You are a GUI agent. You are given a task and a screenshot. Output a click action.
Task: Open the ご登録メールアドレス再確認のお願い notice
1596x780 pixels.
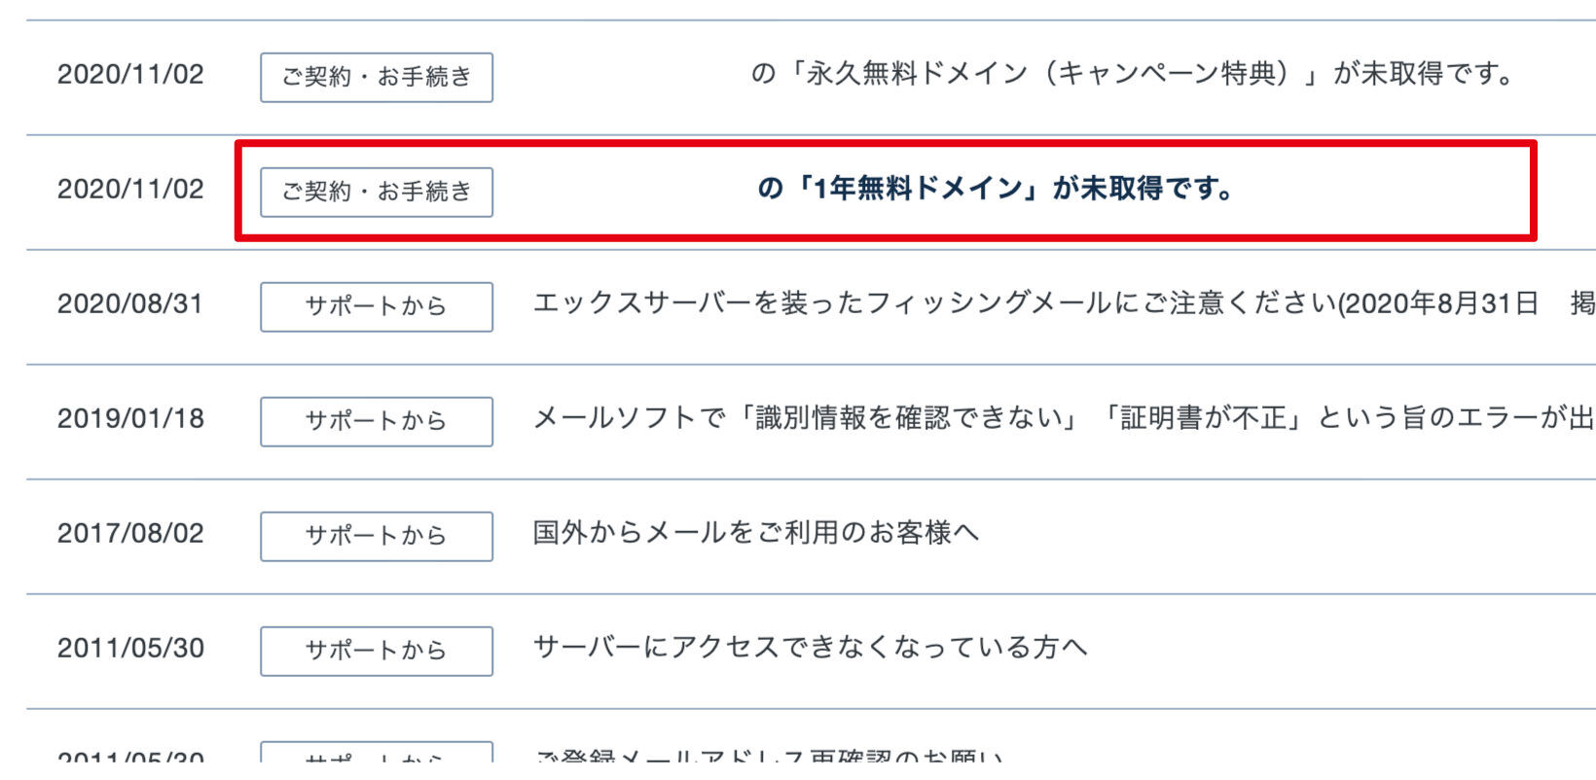[769, 756]
